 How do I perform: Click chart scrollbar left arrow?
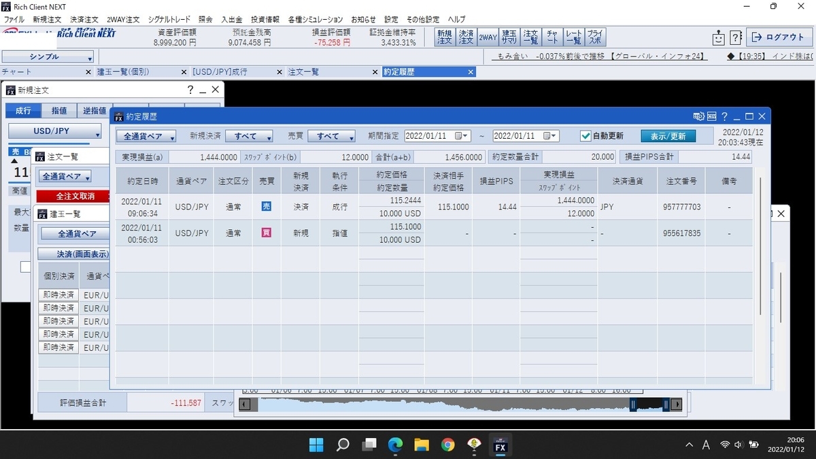coord(245,405)
